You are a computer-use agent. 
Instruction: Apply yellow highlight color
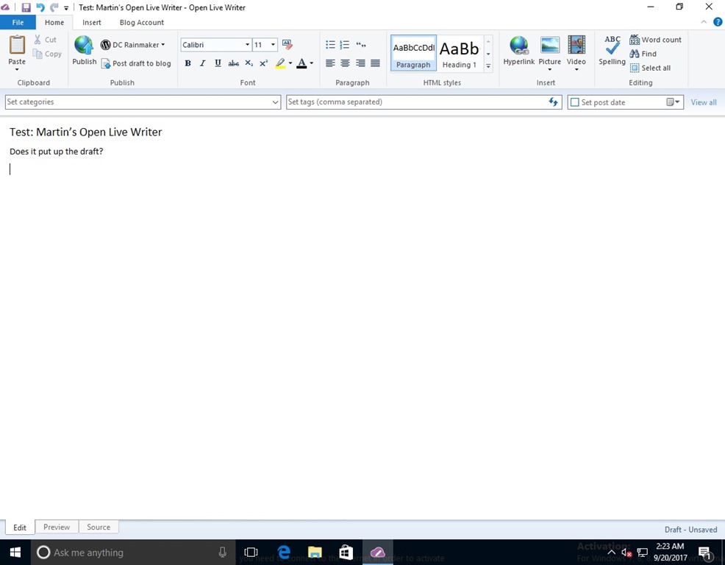coord(280,63)
